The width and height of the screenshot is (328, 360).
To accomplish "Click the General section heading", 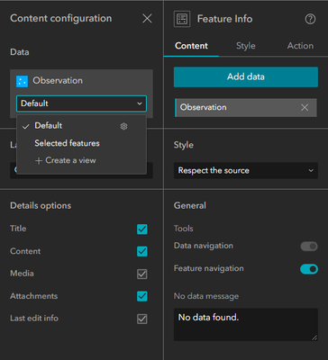I will pos(190,206).
